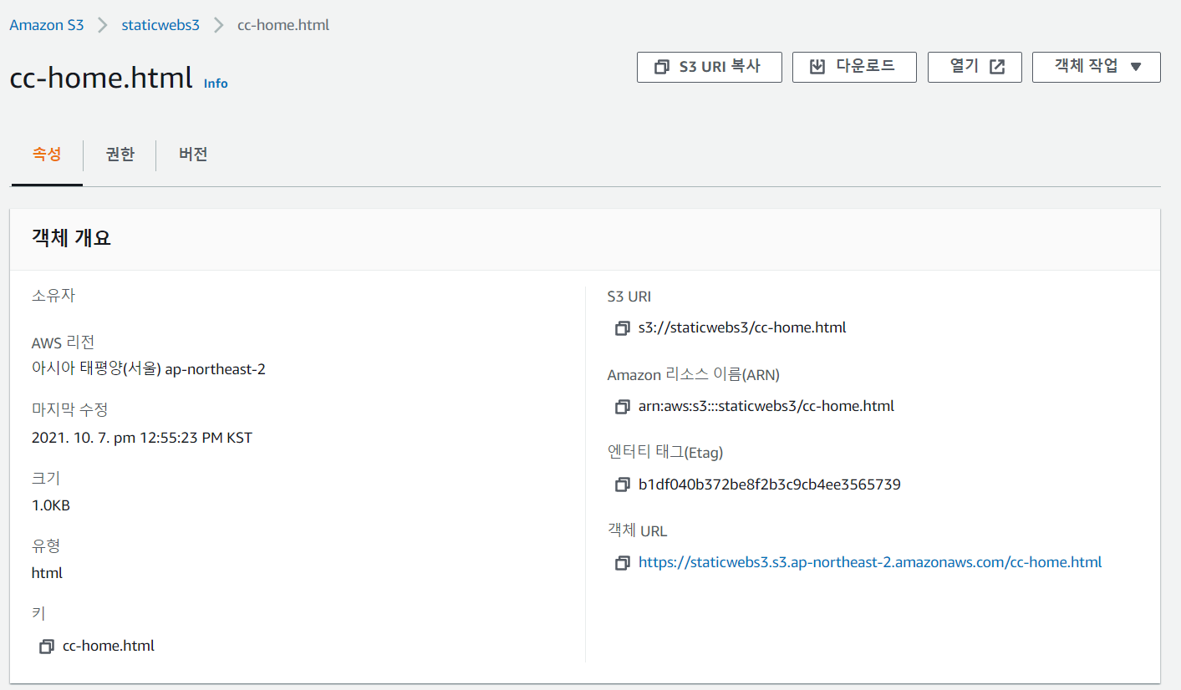Viewport: 1181px width, 690px height.
Task: Copy the object URL with copy icon
Action: point(622,563)
